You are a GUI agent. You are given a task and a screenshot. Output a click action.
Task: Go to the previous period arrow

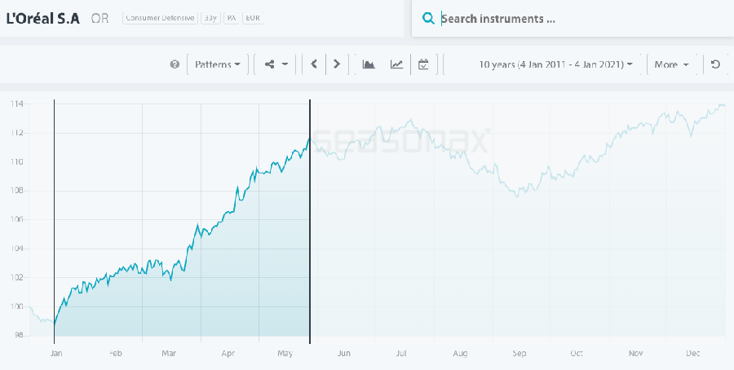point(314,64)
